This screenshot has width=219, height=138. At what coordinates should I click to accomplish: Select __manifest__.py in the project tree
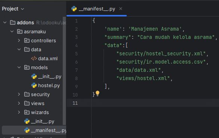pyautogui.click(x=34, y=130)
